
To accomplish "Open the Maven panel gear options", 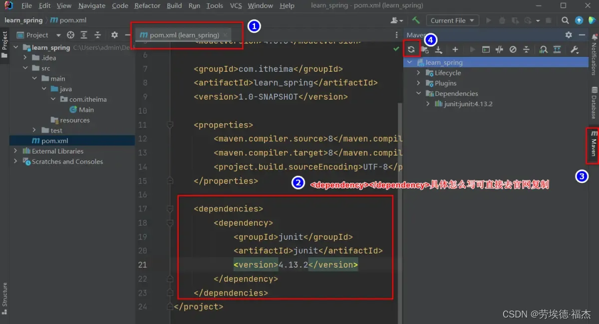I will pos(569,35).
